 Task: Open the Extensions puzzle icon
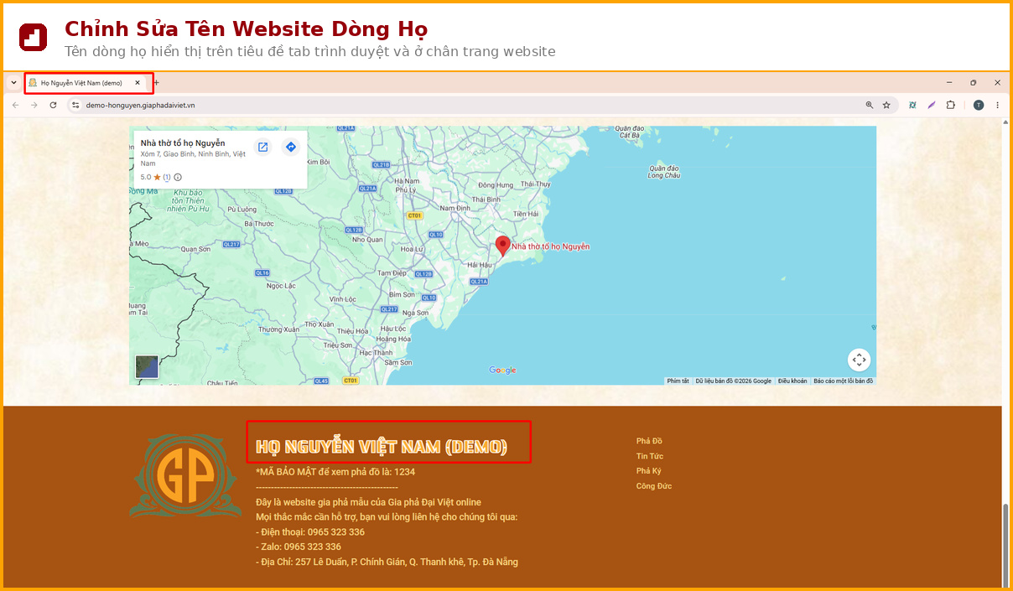950,105
